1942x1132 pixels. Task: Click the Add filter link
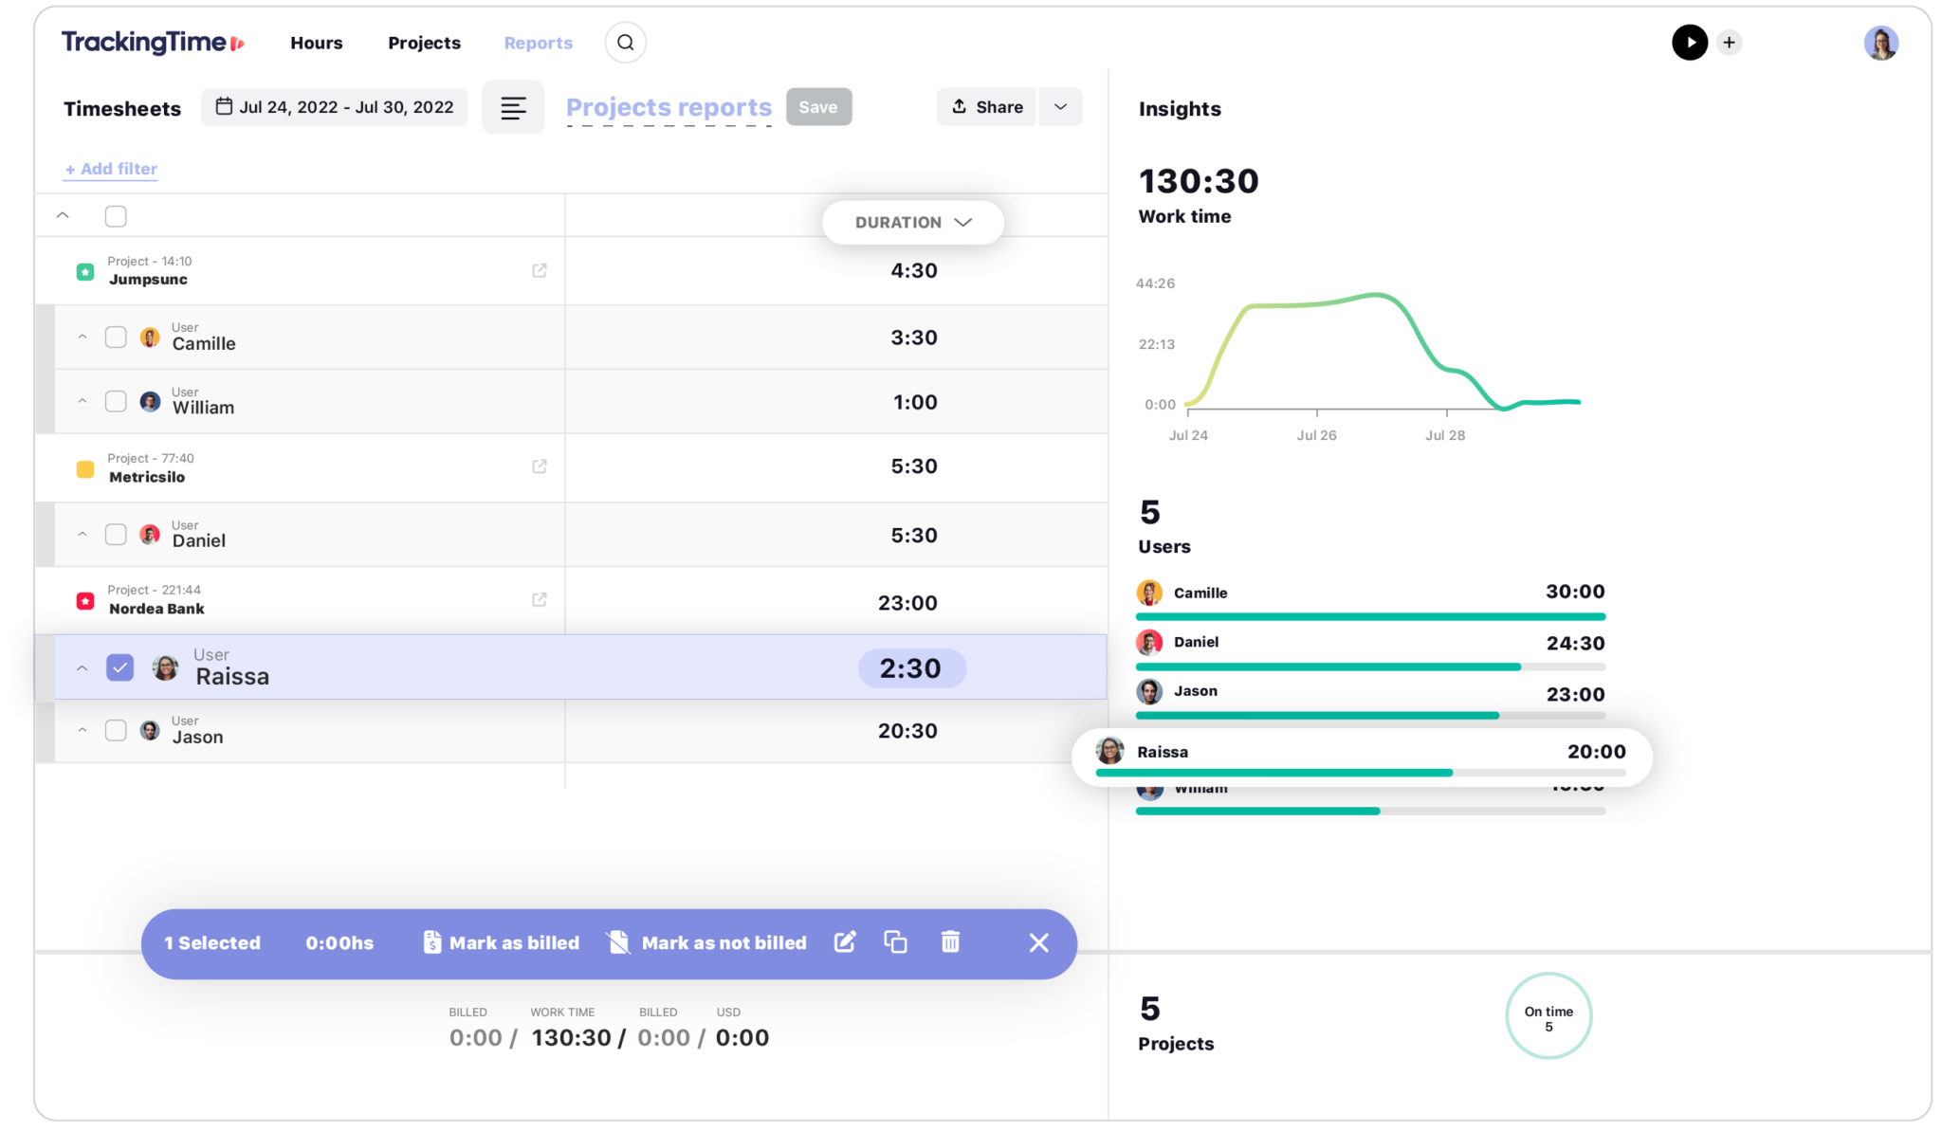[x=109, y=168]
